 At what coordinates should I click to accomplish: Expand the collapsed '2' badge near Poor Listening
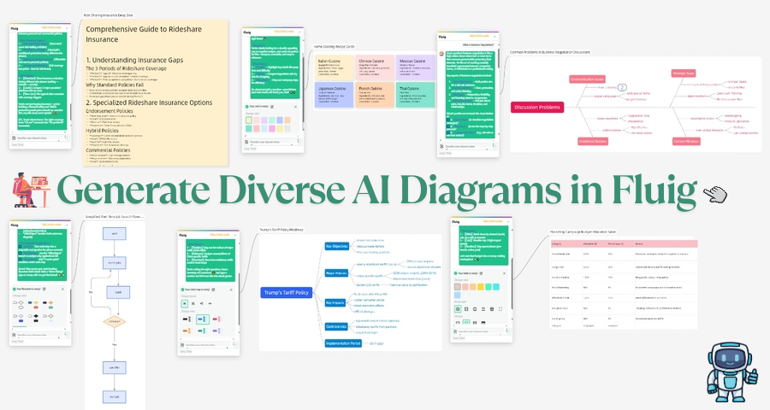pyautogui.click(x=623, y=86)
